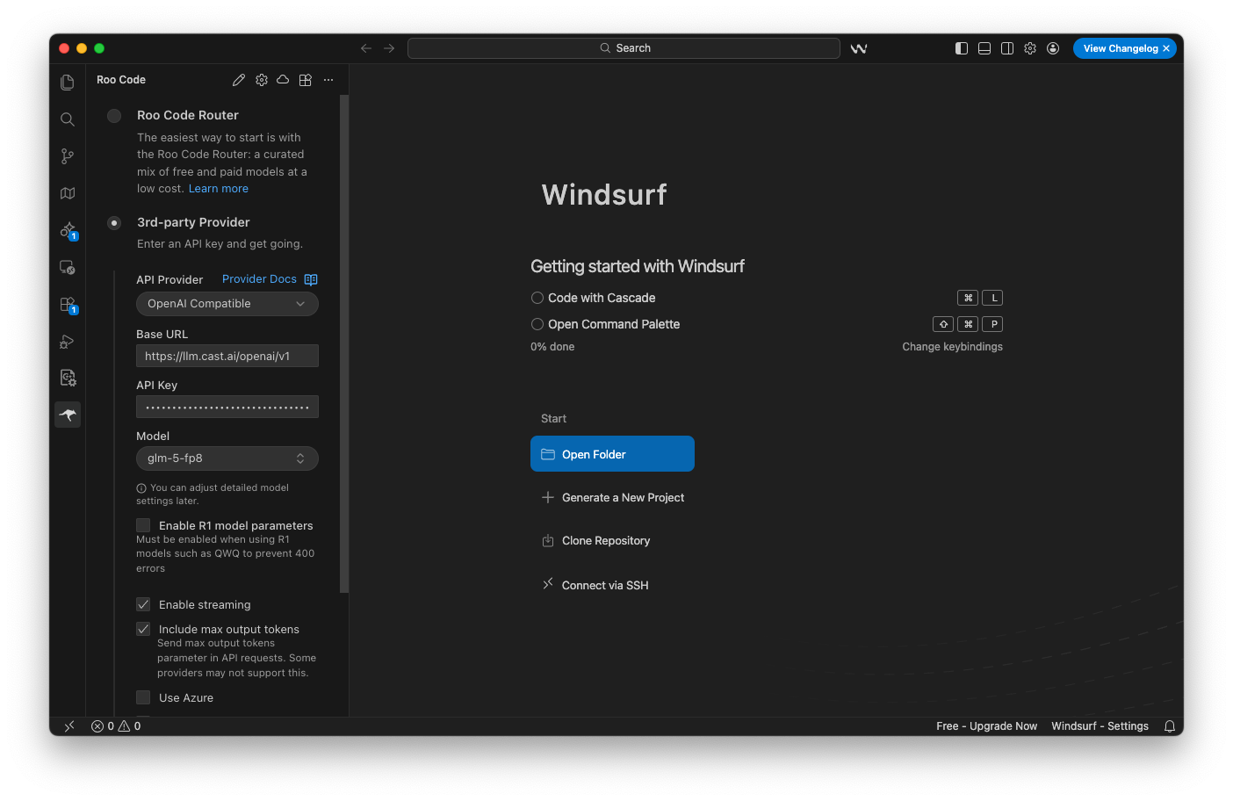This screenshot has height=801, width=1233.
Task: Open the Model selector glm-5-fp8
Action: [x=227, y=458]
